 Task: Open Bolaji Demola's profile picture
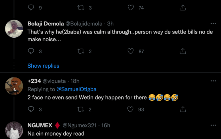tap(14, 28)
